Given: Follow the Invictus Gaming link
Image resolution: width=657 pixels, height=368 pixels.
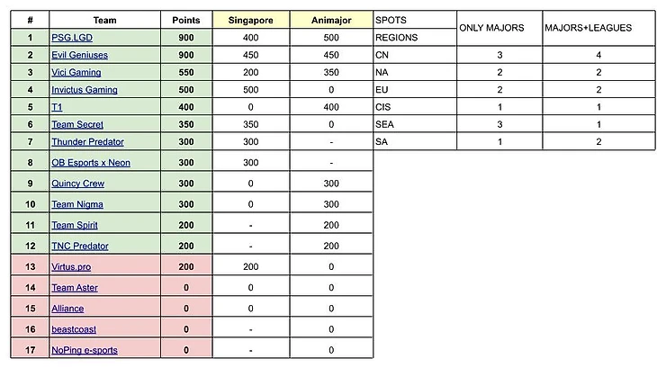Looking at the screenshot, I should point(85,90).
